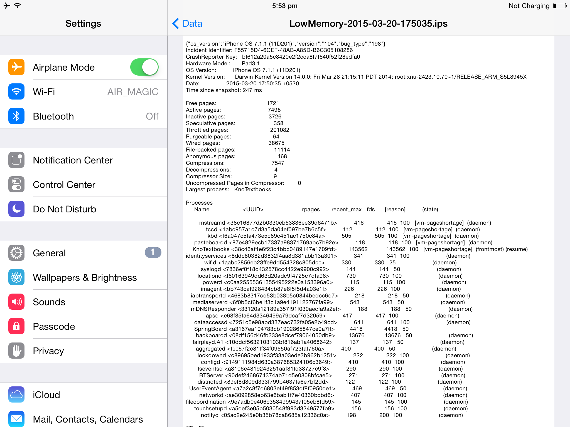Viewport: 570px width, 427px height.
Task: Open Passcode settings
Action: click(x=83, y=326)
